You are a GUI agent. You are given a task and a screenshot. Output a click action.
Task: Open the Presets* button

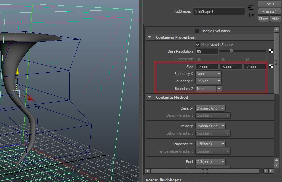coord(269,11)
